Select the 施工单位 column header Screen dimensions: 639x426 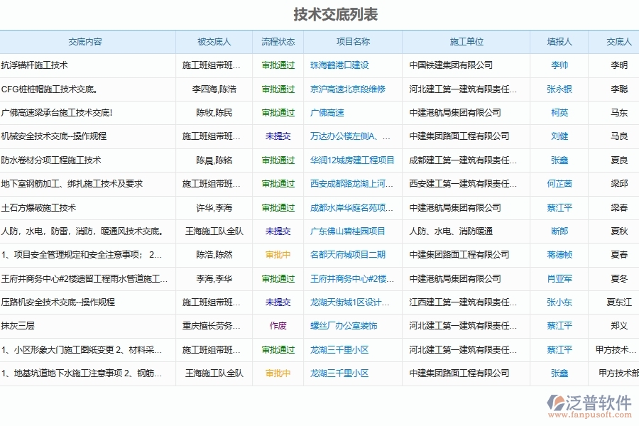(469, 41)
